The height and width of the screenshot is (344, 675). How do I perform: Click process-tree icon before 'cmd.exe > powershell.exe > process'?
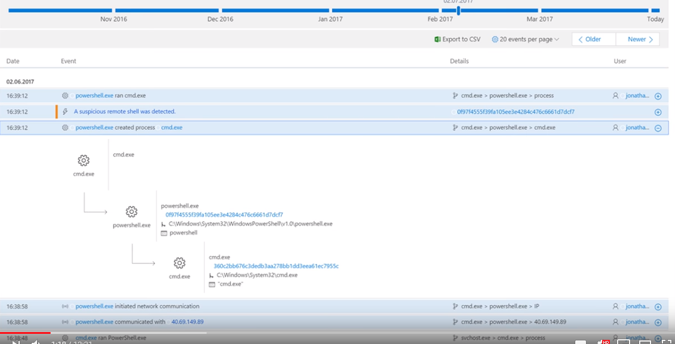click(x=455, y=96)
